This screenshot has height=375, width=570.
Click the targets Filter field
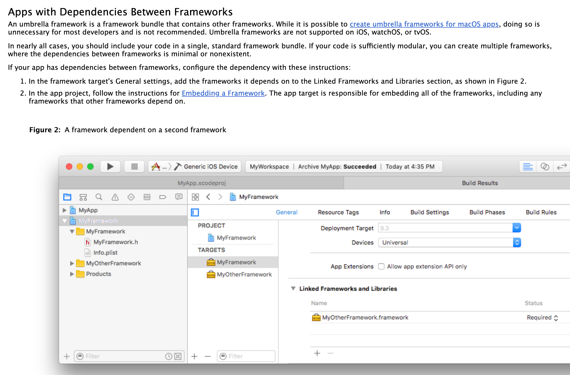pyautogui.click(x=250, y=356)
